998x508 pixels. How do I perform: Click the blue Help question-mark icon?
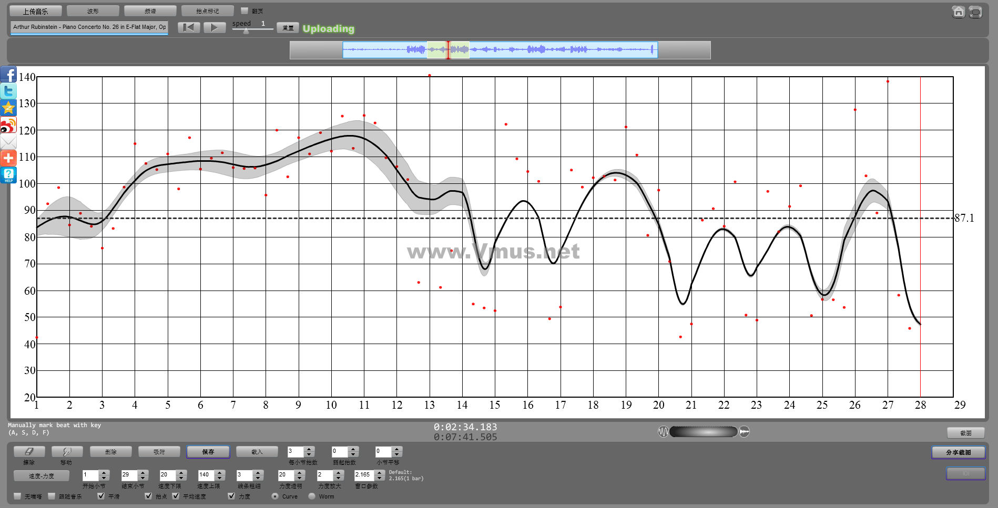tap(8, 175)
